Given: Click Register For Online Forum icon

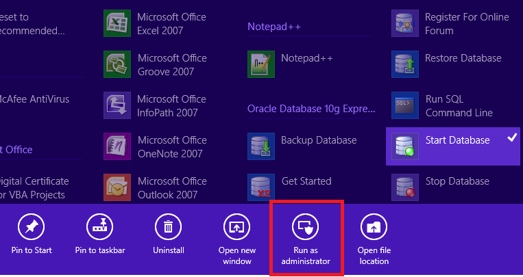Looking at the screenshot, I should [x=405, y=23].
